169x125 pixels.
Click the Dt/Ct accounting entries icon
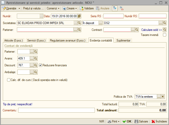point(122,8)
